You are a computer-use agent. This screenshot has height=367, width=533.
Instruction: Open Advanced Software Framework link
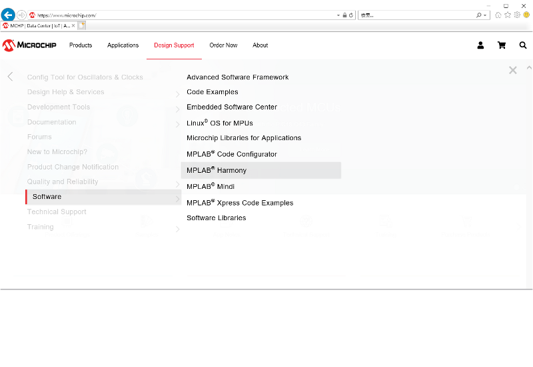[237, 77]
